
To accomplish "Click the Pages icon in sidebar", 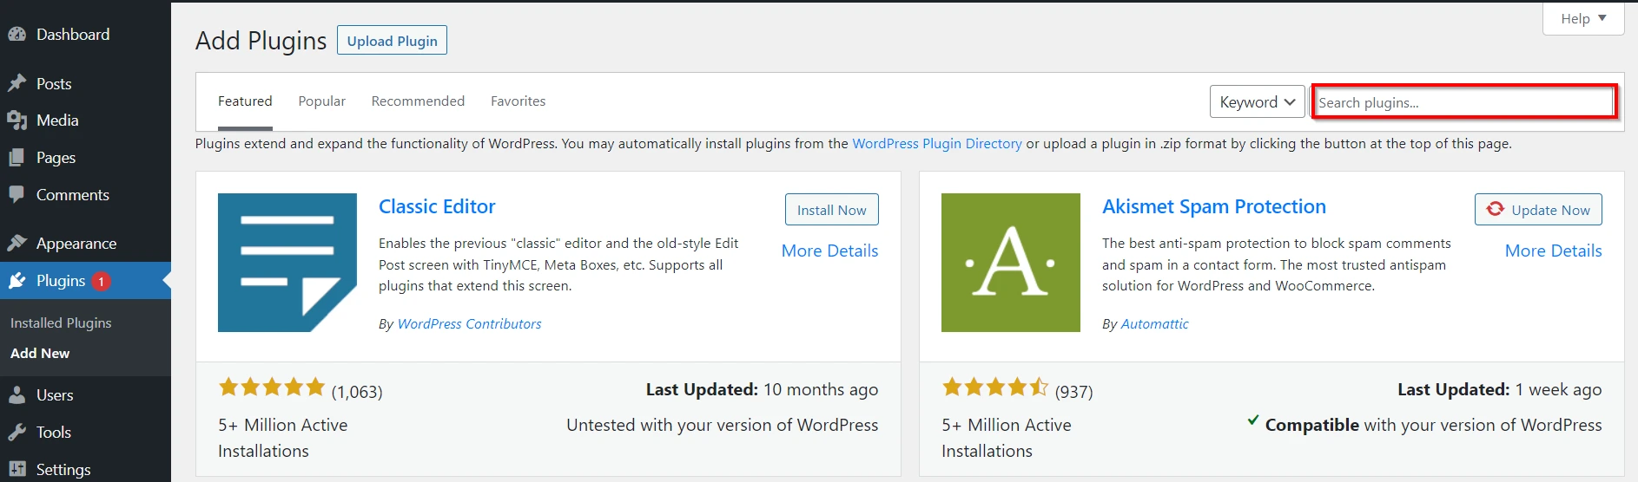I will [17, 158].
